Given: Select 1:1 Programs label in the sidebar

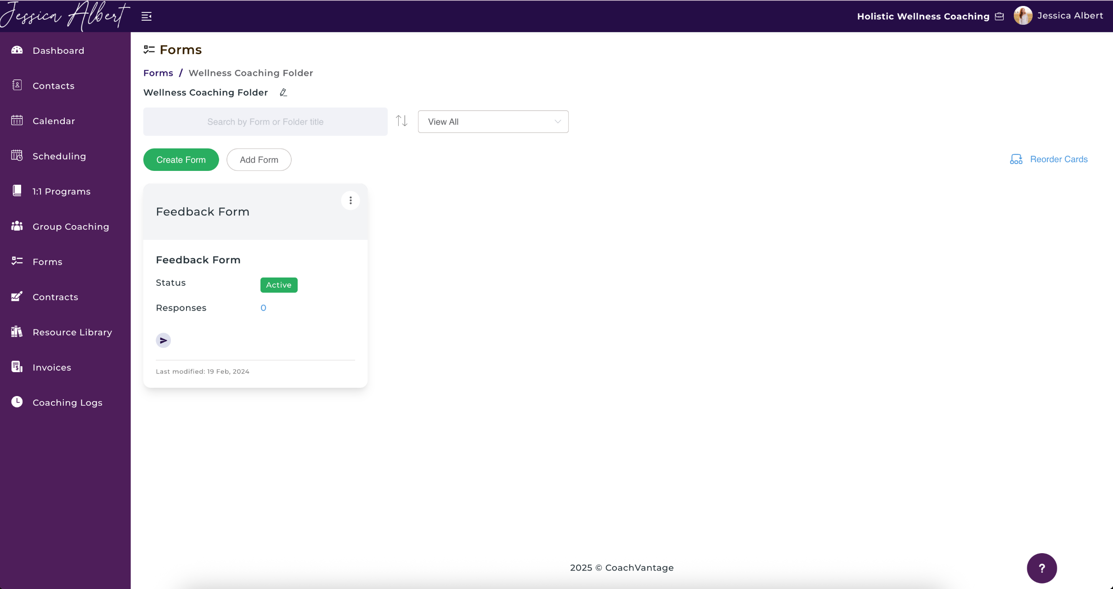Looking at the screenshot, I should point(62,192).
